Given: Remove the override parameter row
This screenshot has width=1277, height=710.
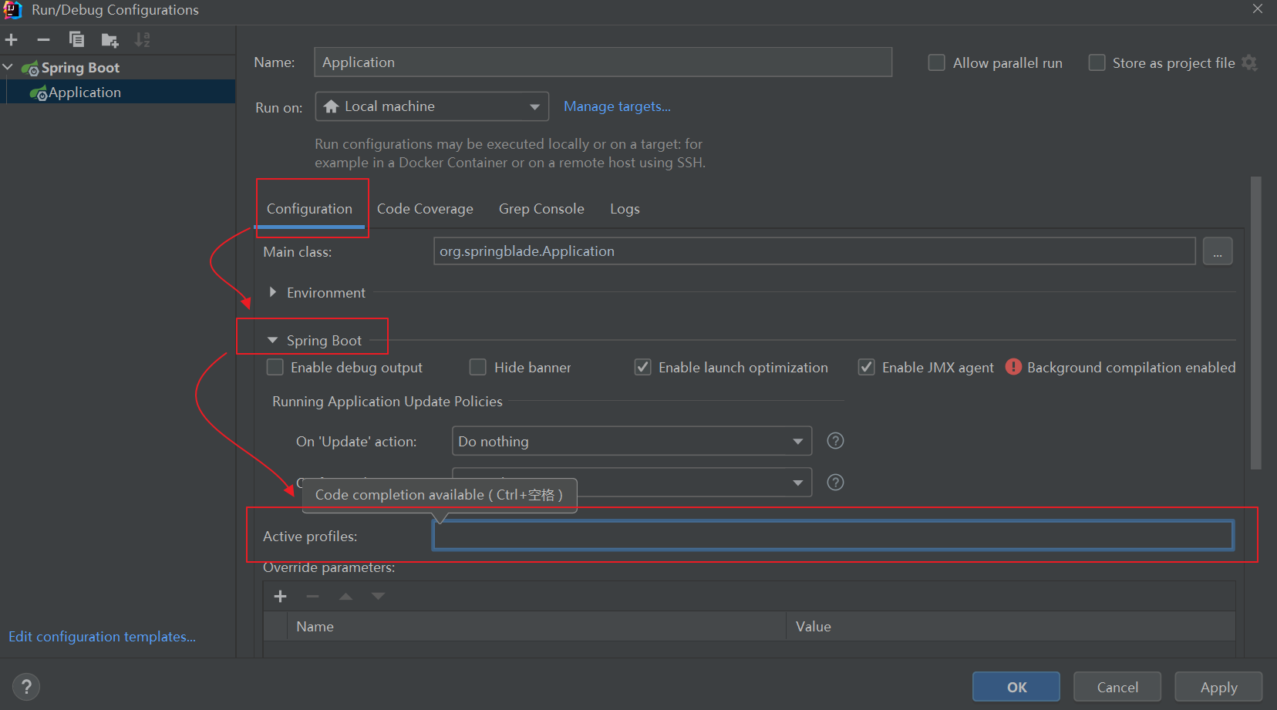Looking at the screenshot, I should [x=312, y=597].
